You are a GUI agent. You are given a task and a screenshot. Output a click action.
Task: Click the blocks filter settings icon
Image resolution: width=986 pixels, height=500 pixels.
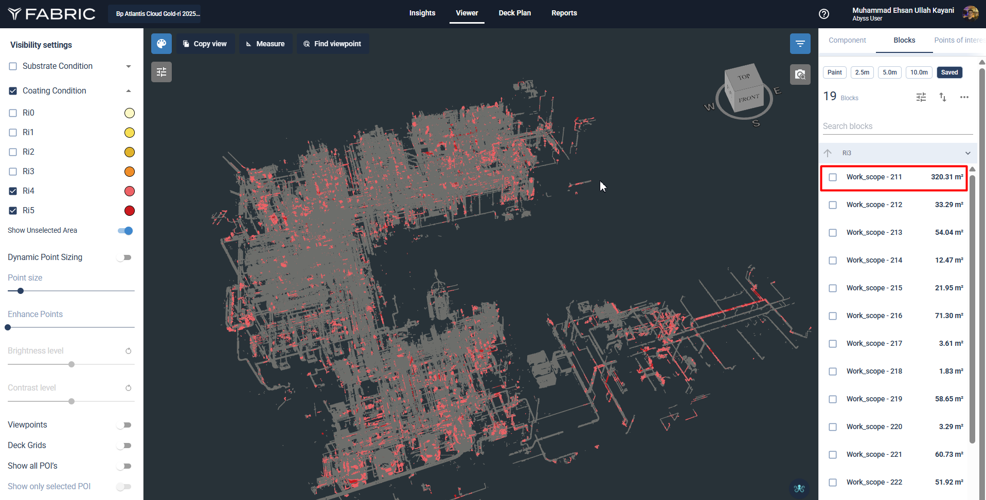point(921,97)
